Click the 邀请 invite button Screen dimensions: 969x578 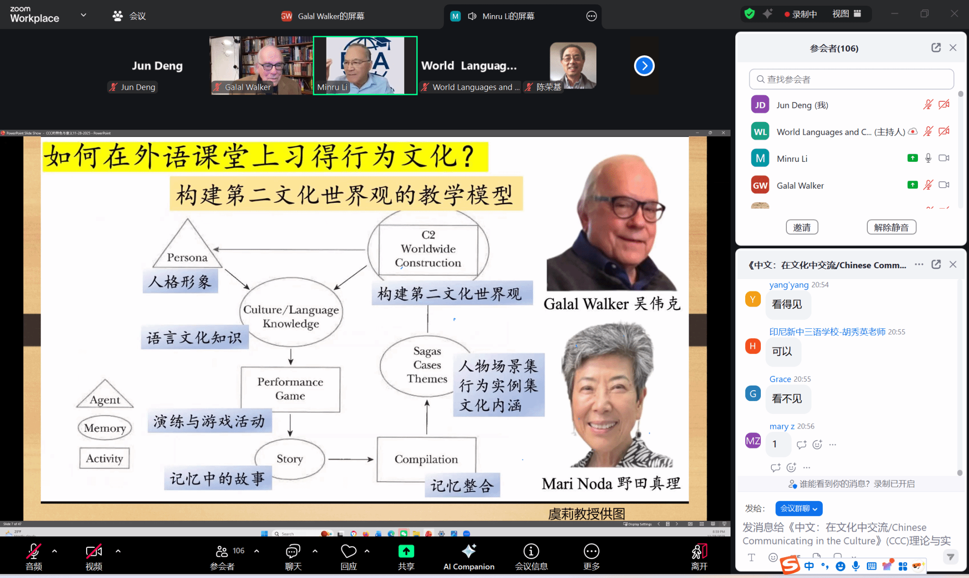point(802,227)
